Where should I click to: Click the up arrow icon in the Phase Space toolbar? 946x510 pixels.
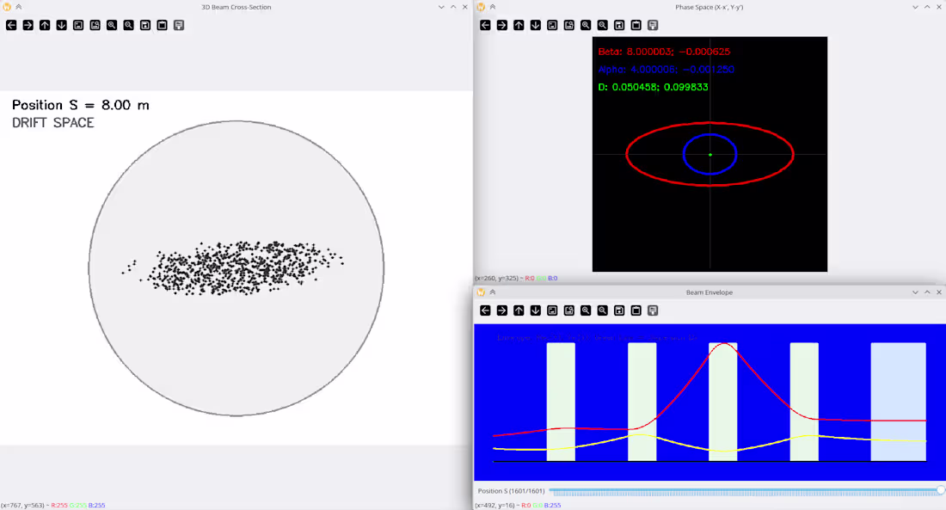pyautogui.click(x=518, y=25)
